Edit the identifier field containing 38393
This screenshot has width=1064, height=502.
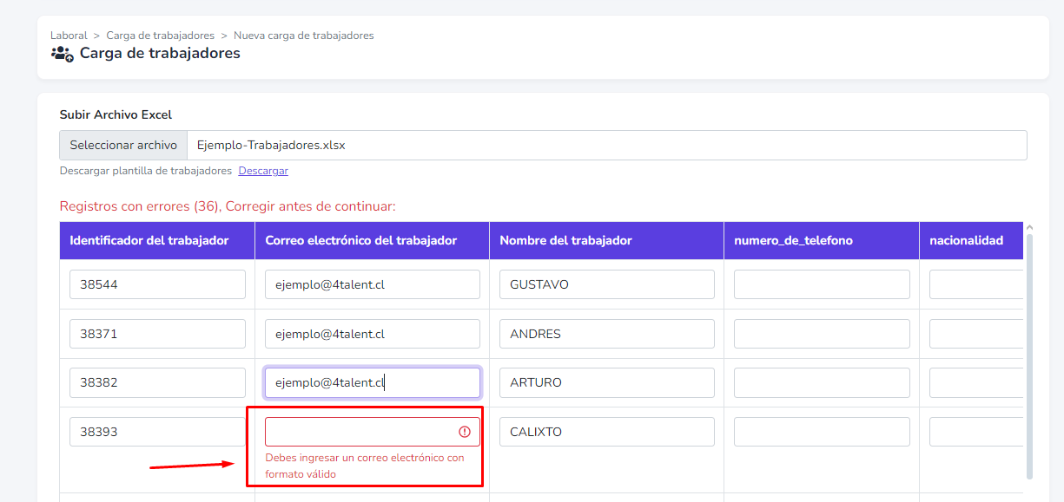[157, 432]
